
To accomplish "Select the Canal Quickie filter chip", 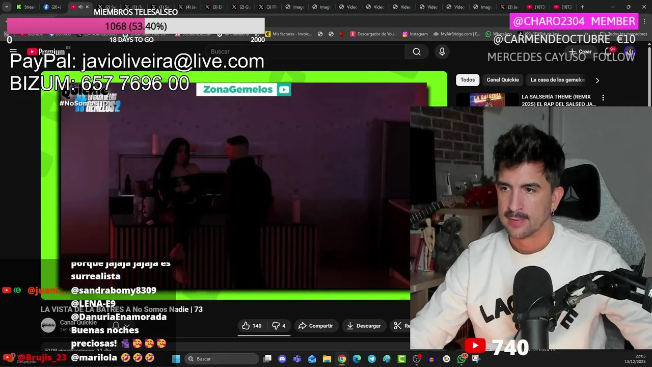I will 503,80.
